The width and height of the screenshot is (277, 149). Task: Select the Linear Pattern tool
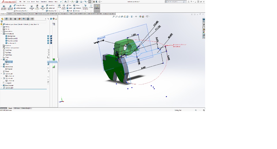[63, 7]
